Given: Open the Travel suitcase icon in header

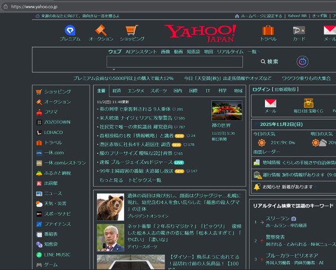Looking at the screenshot, I should coord(268,30).
